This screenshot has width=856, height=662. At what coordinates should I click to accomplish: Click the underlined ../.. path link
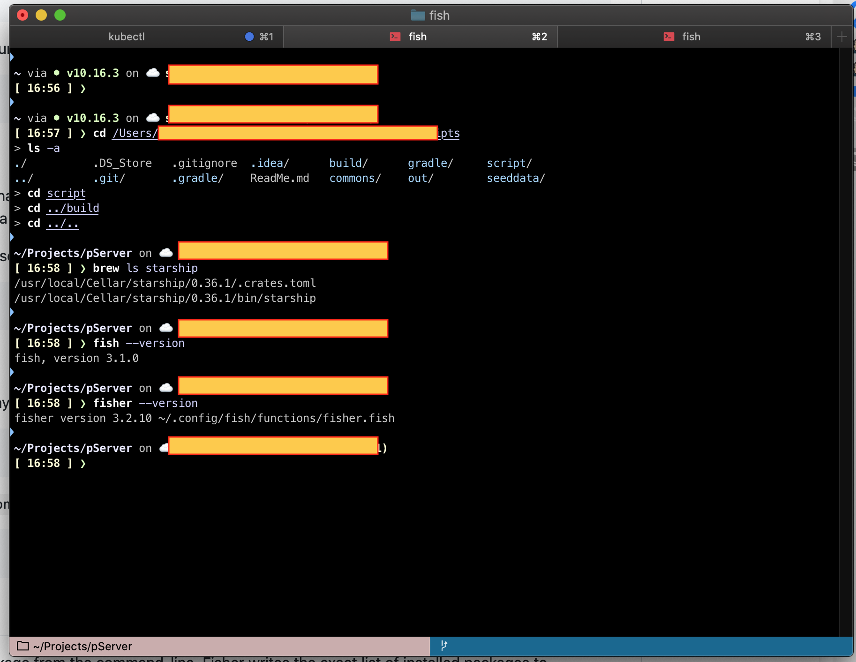point(62,223)
